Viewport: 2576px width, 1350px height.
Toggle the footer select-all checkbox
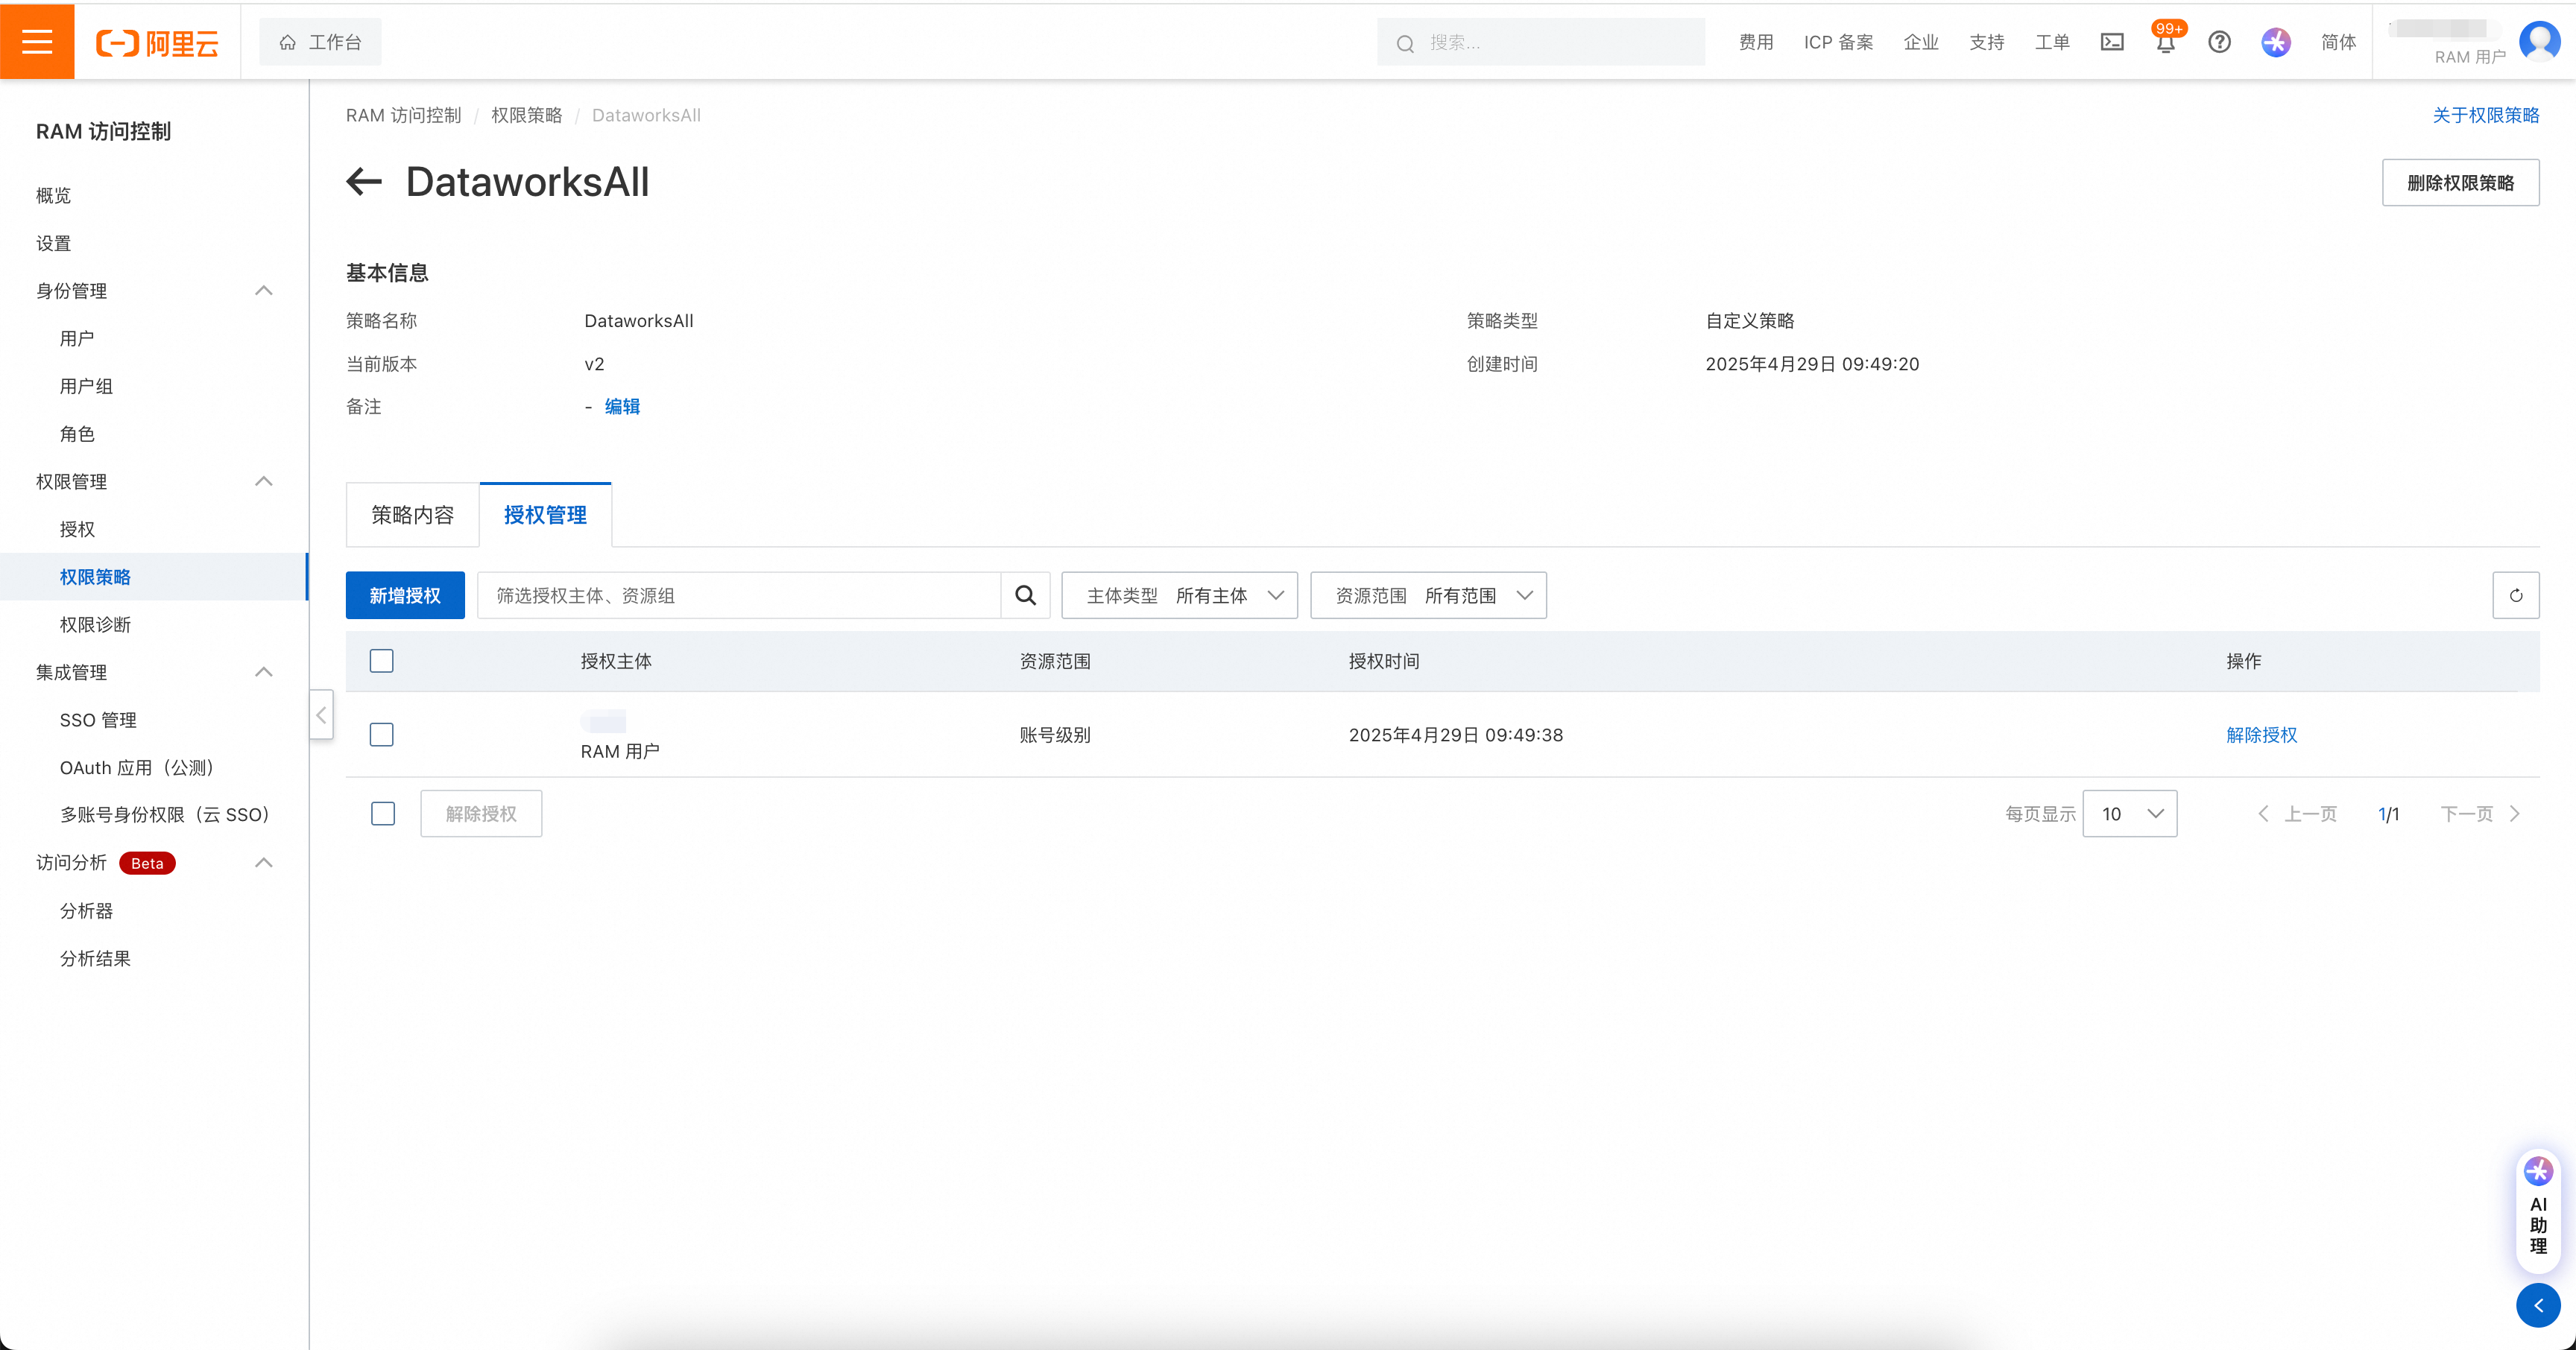[383, 814]
